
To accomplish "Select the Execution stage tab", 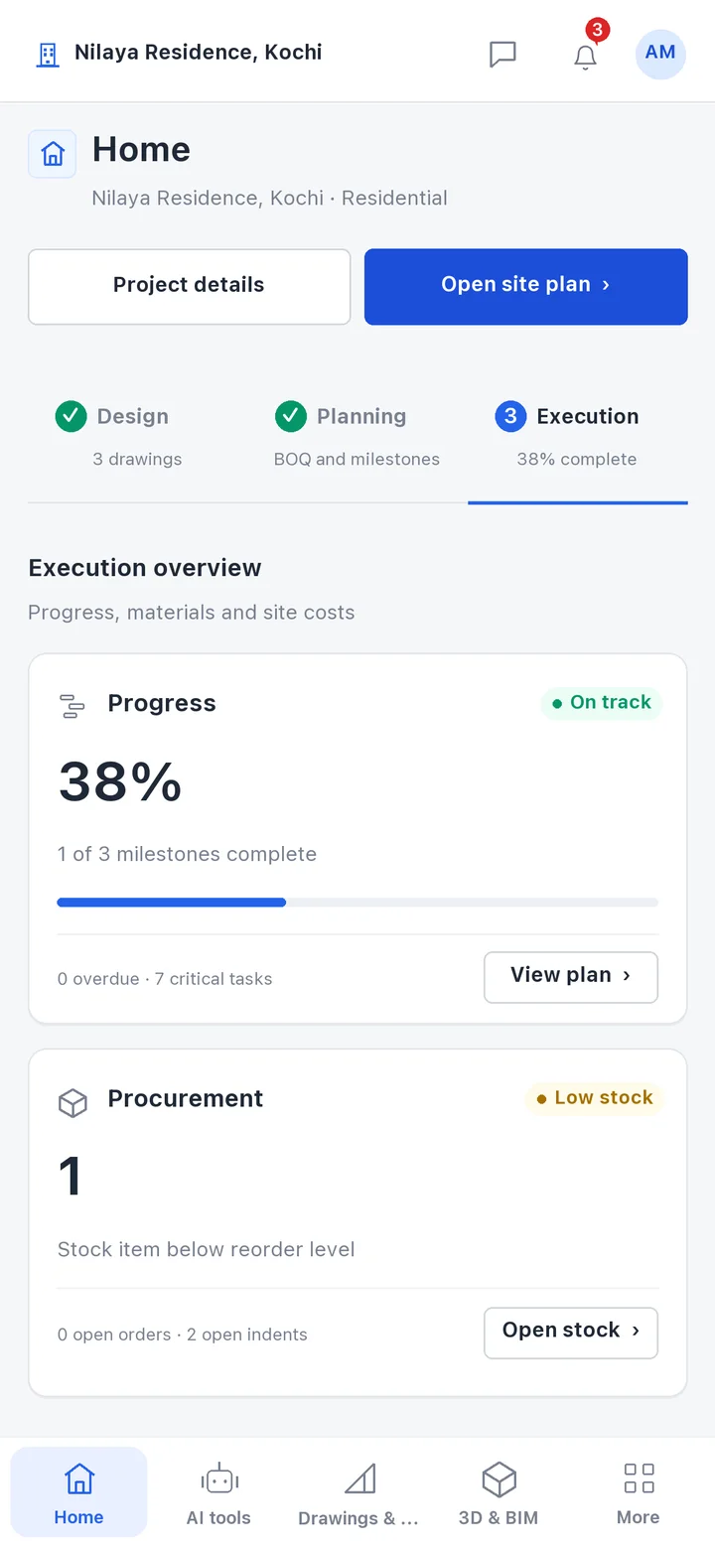I will 577,436.
